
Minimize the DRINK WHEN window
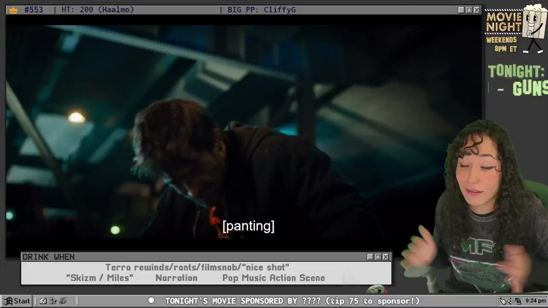click(x=370, y=257)
